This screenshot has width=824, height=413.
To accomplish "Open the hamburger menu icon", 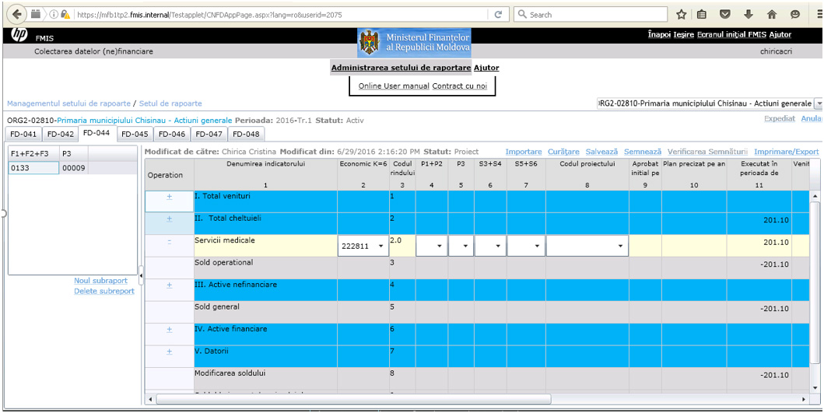I will [815, 15].
